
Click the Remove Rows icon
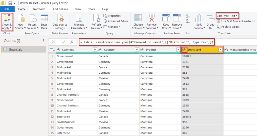[x=177, y=18]
